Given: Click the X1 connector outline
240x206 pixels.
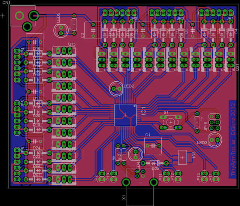Looking at the screenshot, I should point(140,187).
